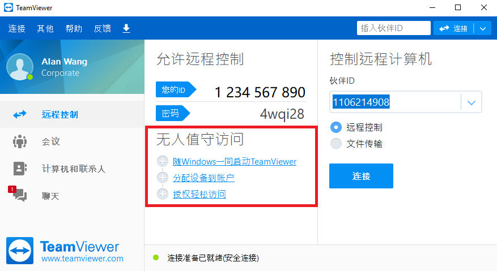Viewport: 497px width, 271px height.
Task: Open the 连接 menu
Action: coord(17,28)
